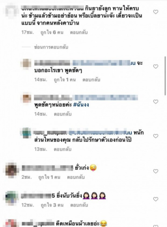Like the reply กลับไปรักษาตัวเองก่อนไป๊
167x227 pixels.
point(156,136)
